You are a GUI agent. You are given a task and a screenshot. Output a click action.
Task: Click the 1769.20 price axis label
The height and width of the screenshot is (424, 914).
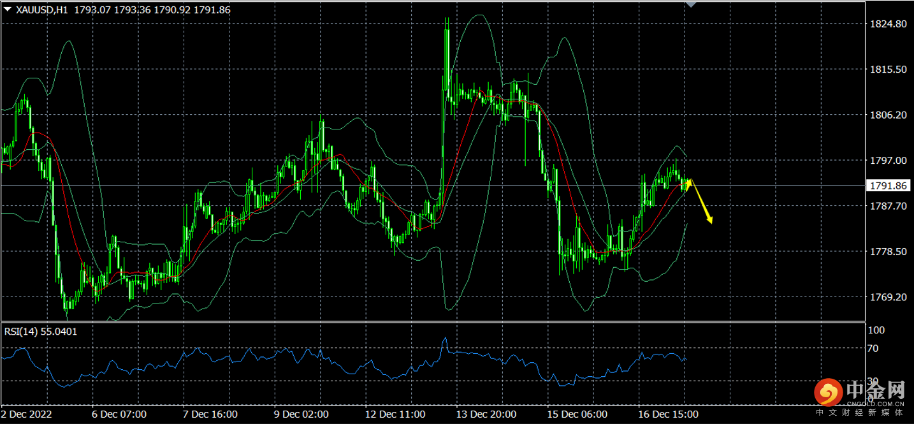pyautogui.click(x=887, y=297)
